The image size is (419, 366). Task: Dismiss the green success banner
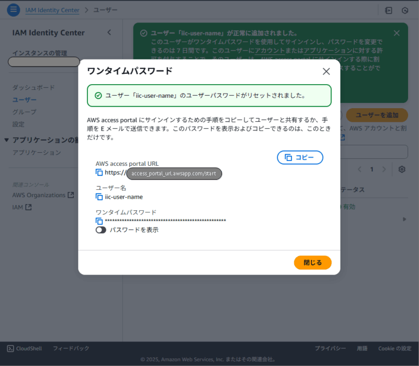pos(396,33)
